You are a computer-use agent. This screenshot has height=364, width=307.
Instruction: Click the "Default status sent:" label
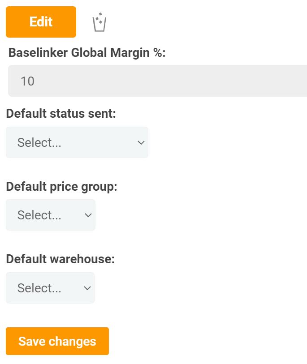[61, 113]
